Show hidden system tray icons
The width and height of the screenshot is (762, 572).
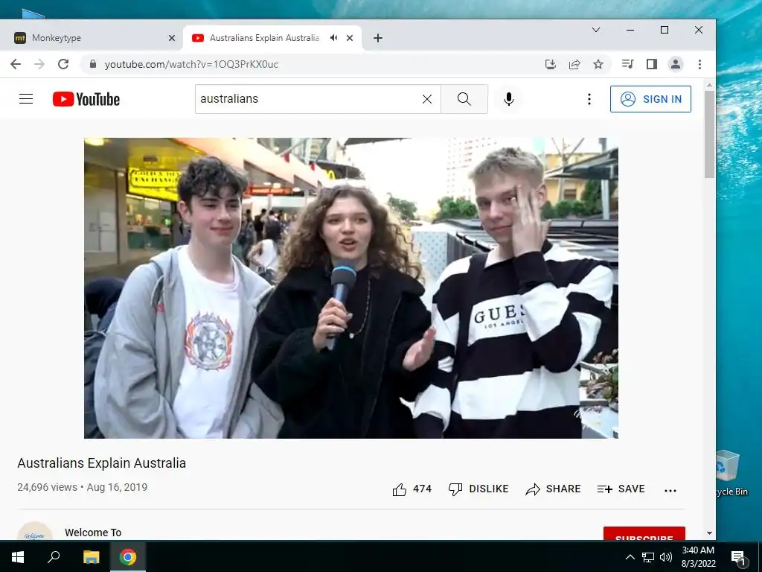coord(630,557)
